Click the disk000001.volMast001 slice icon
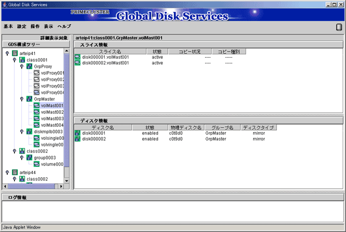The width and height of the screenshot is (346, 232). pos(77,57)
